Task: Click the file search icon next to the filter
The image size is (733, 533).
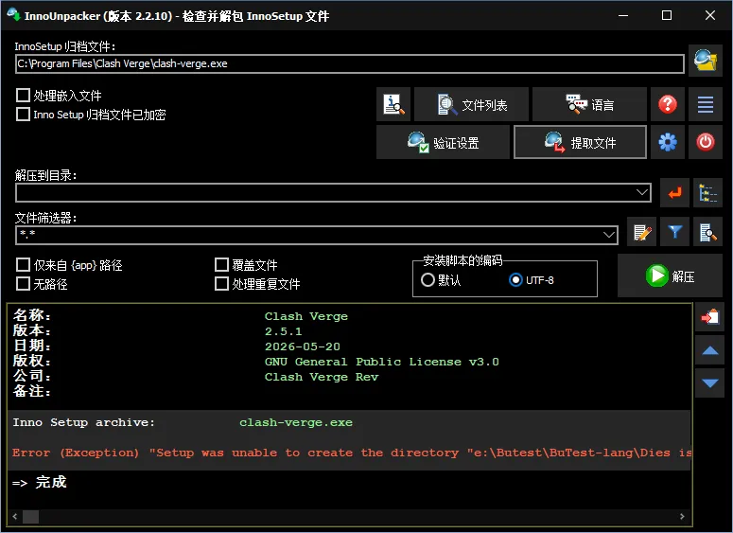Action: (707, 232)
